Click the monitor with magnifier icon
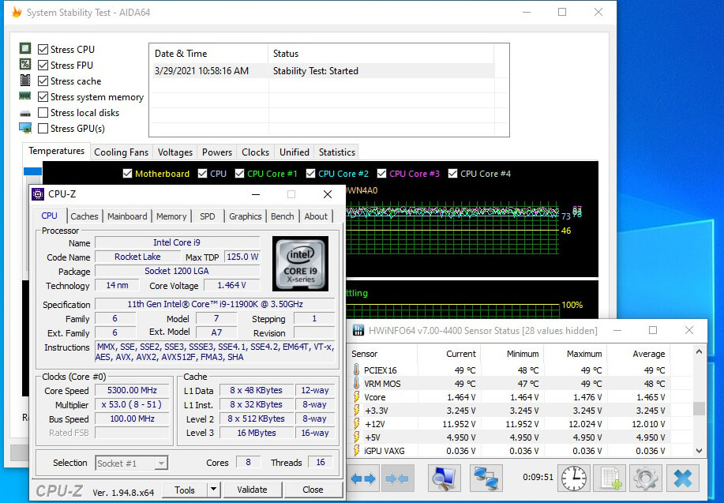Viewport: 724px width, 503px height. coord(445,478)
